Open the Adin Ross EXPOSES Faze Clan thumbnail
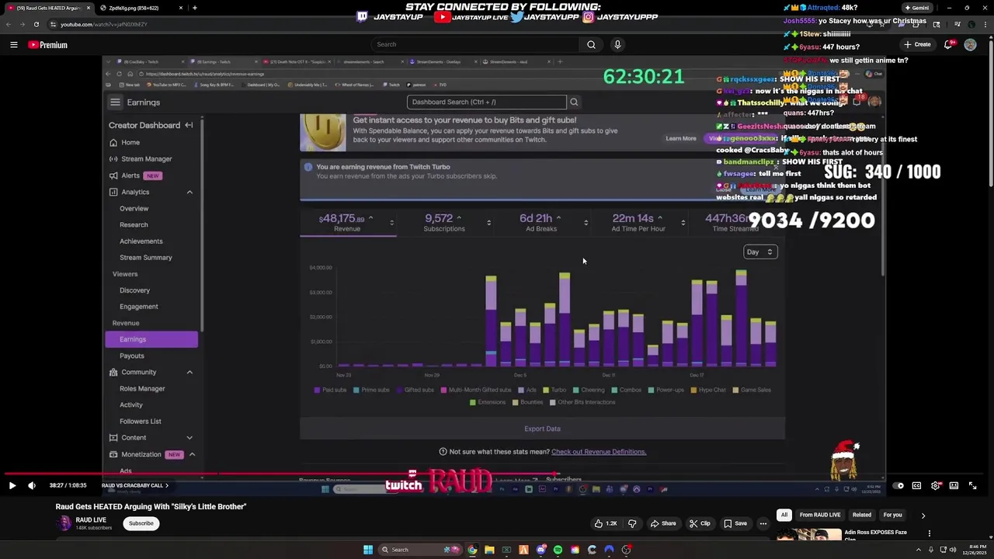 point(808,534)
